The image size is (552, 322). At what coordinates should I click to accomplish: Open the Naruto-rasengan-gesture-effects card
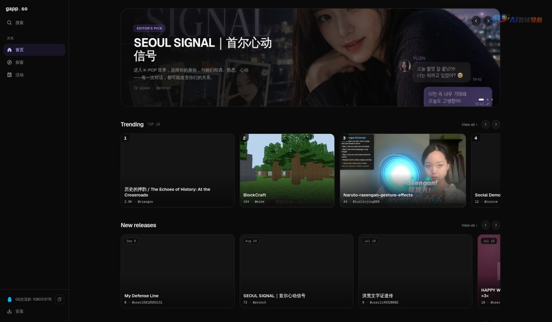(x=403, y=170)
